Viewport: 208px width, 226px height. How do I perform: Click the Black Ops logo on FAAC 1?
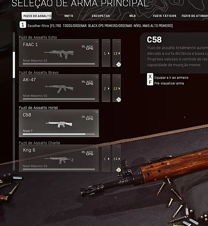pyautogui.click(x=87, y=47)
